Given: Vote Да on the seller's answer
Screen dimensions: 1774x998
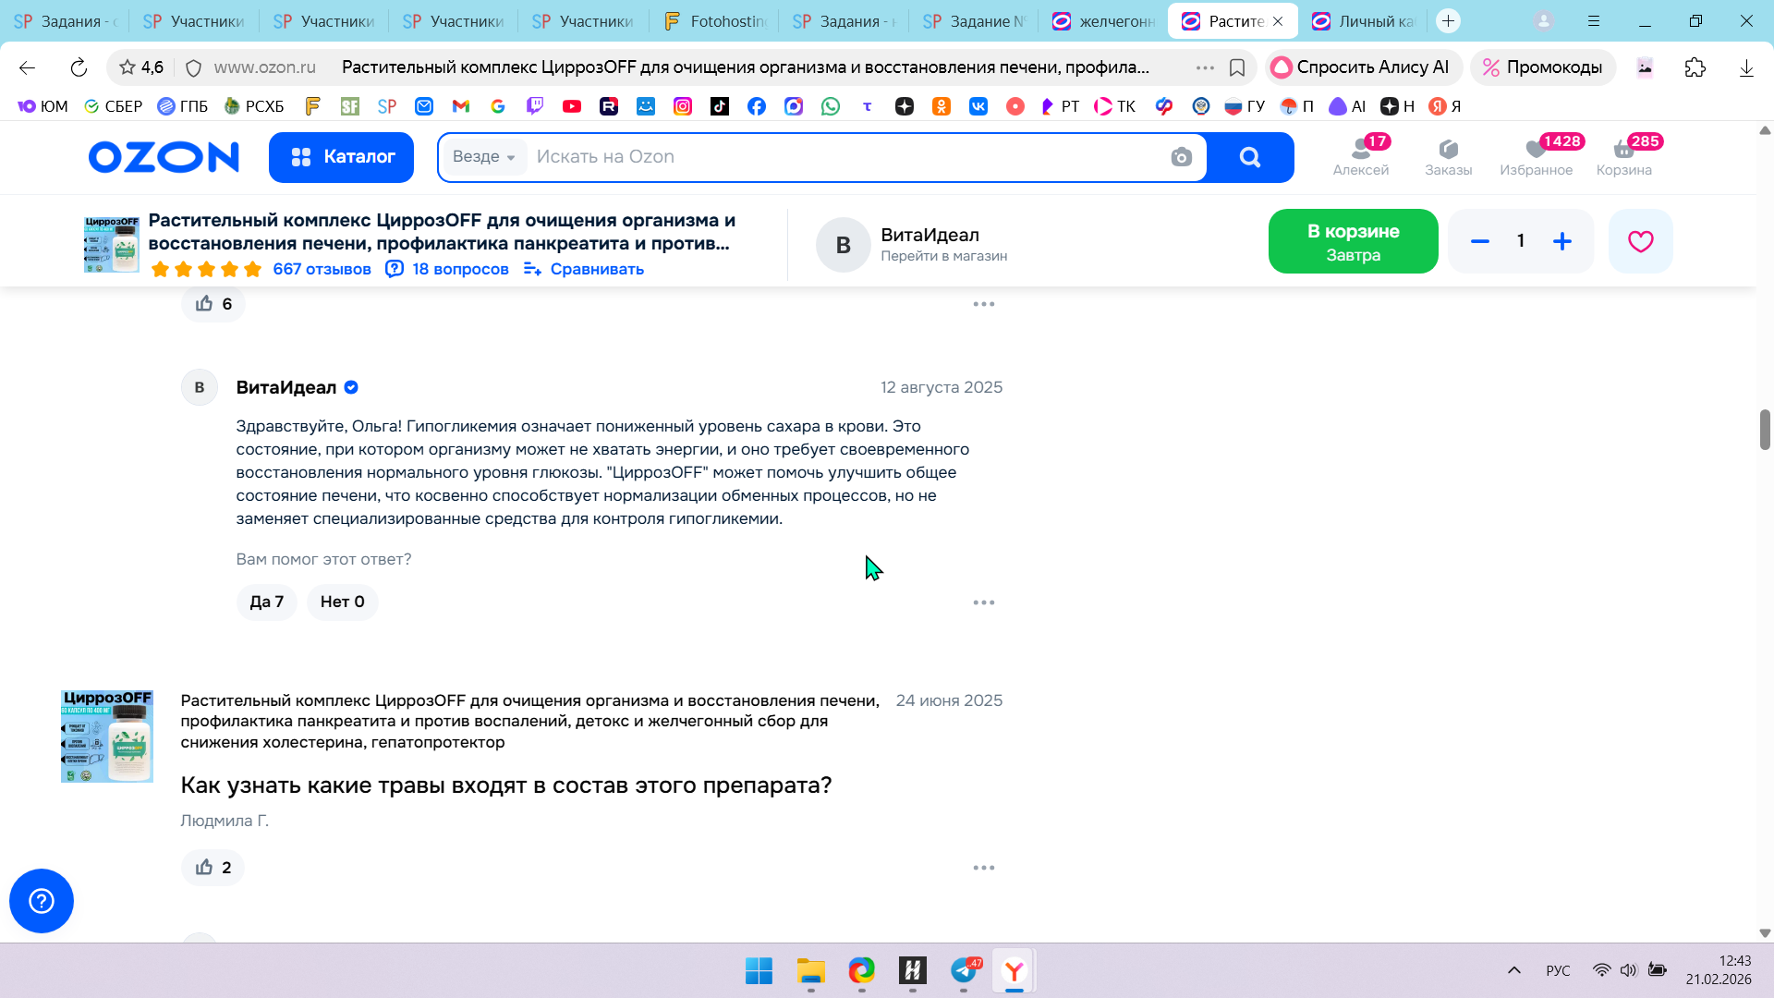Looking at the screenshot, I should tap(266, 602).
